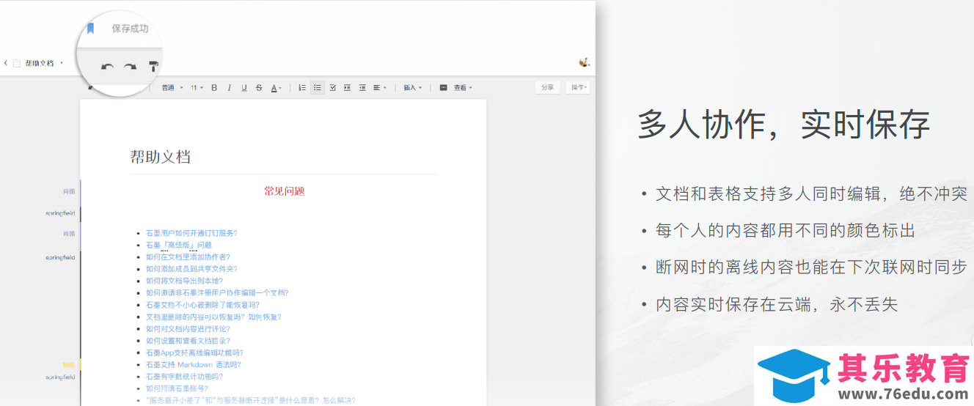The width and height of the screenshot is (974, 406).
Task: Open link 石墨支持 Markdown 语法吗?
Action: [193, 365]
